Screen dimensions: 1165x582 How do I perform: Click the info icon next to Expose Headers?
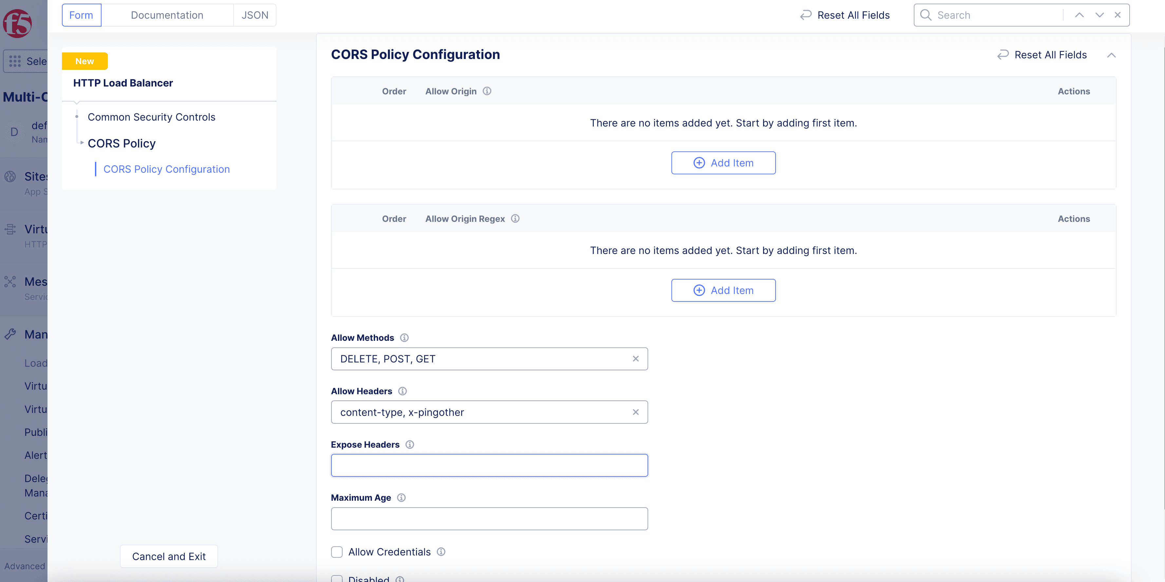[x=410, y=444]
